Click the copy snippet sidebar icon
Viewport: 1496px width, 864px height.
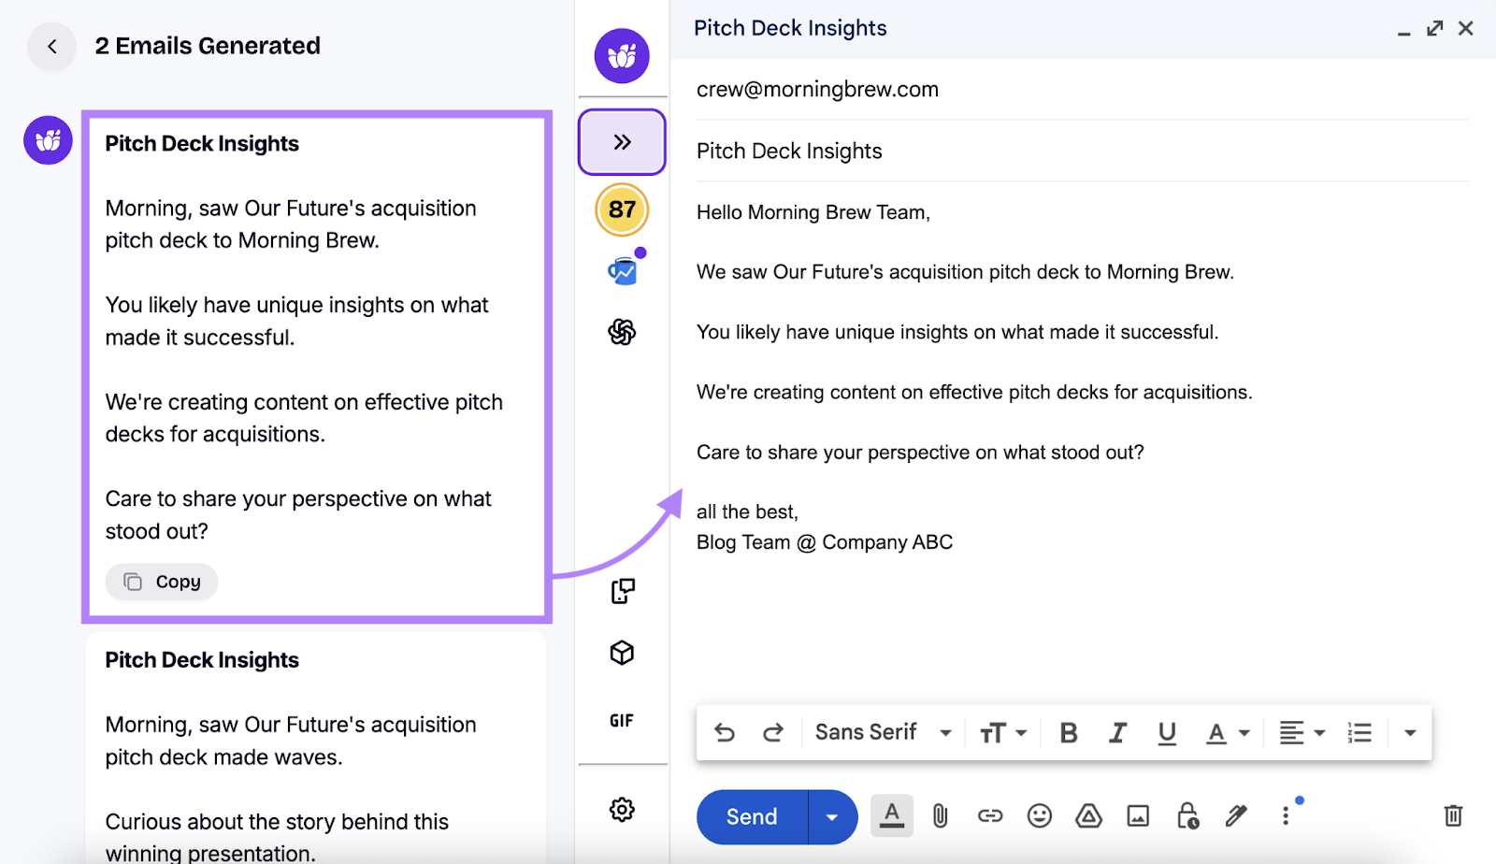pyautogui.click(x=622, y=591)
